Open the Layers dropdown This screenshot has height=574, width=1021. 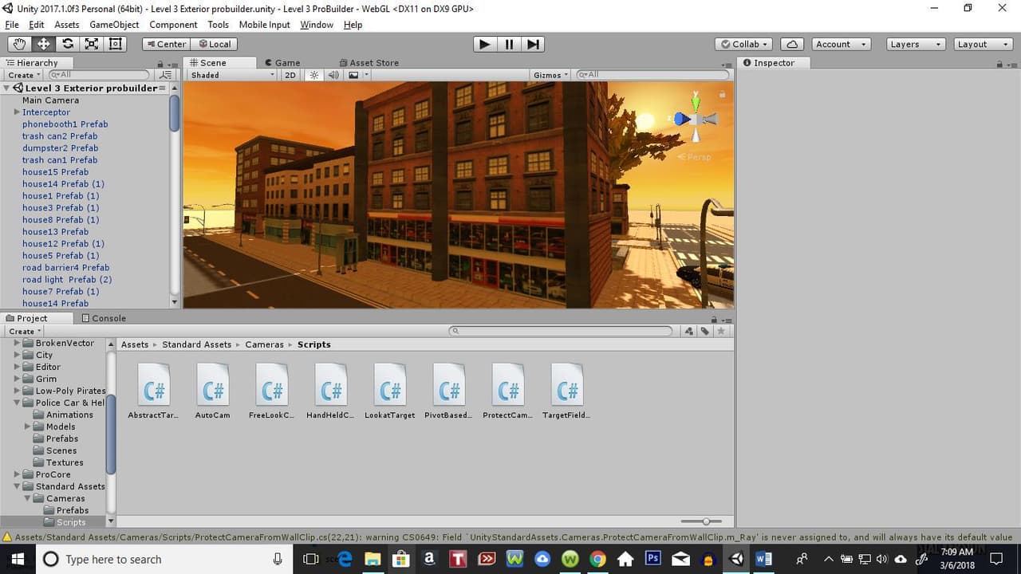(x=916, y=45)
